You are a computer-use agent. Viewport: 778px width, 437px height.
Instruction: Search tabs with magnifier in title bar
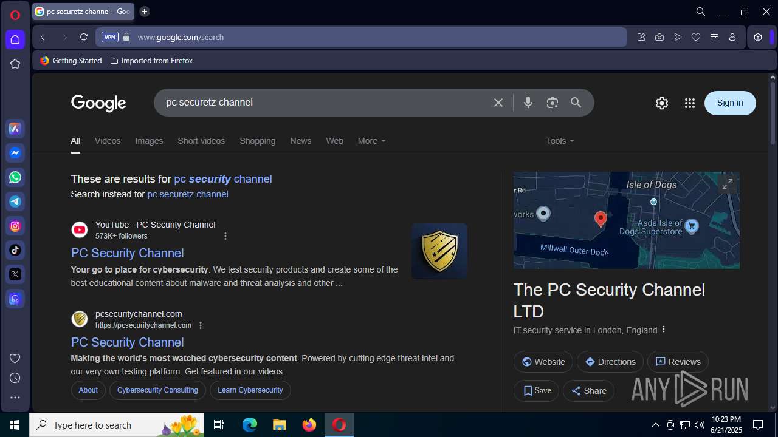701,12
